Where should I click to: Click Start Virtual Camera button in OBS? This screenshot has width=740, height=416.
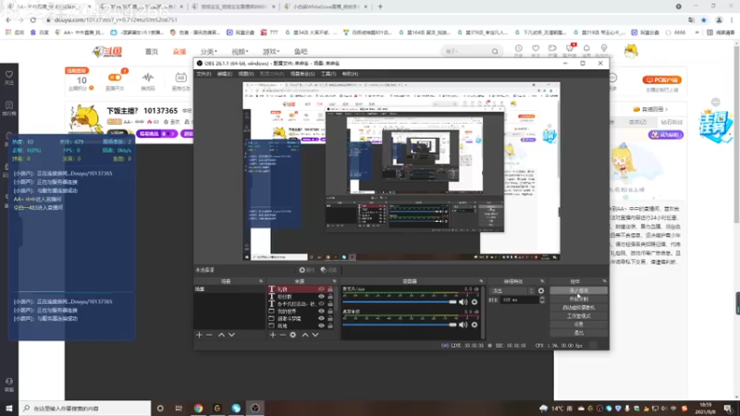578,308
